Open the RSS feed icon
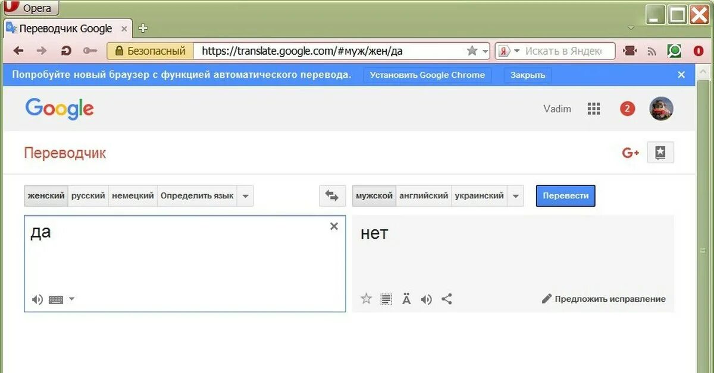 (652, 52)
